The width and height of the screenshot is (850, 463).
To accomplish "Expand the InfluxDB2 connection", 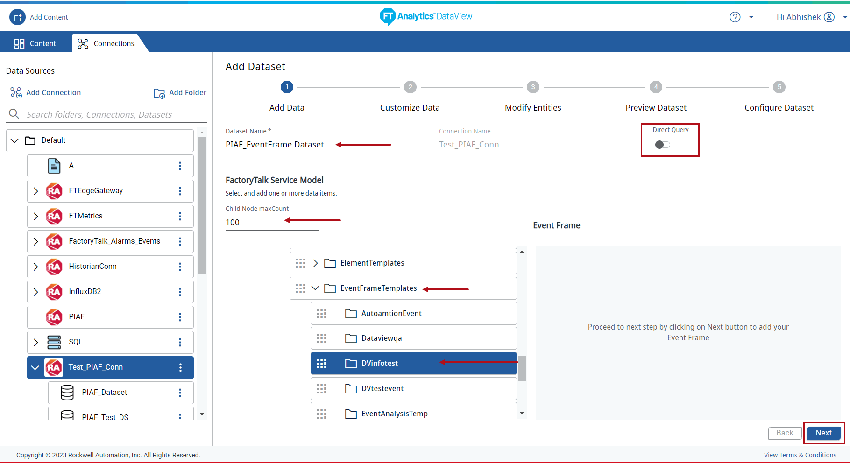I will (x=36, y=292).
